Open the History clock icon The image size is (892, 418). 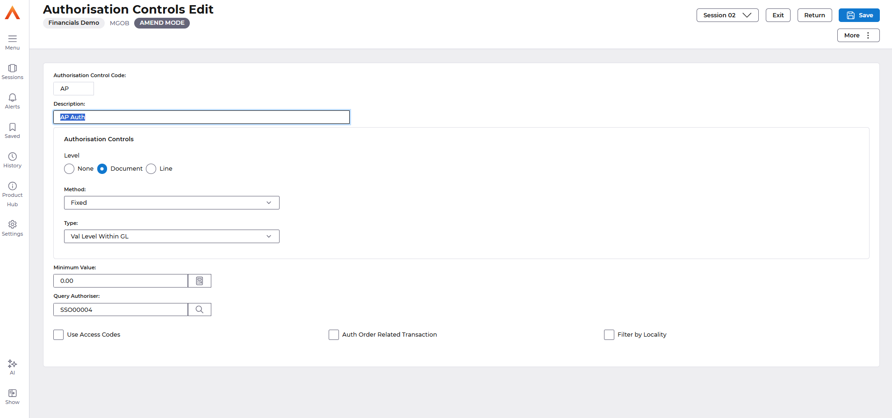(x=13, y=157)
